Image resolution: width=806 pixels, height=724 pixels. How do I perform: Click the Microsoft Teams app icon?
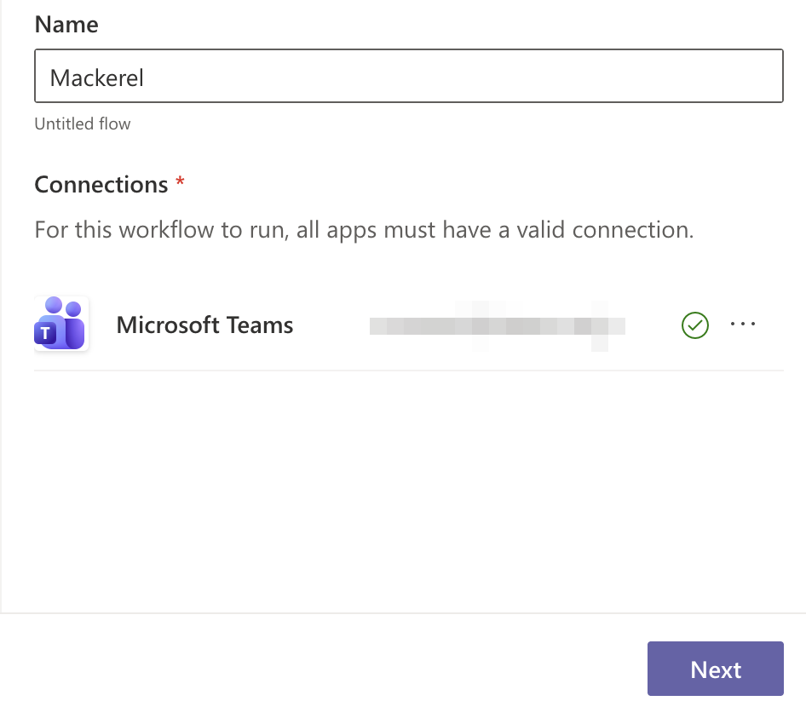click(61, 324)
